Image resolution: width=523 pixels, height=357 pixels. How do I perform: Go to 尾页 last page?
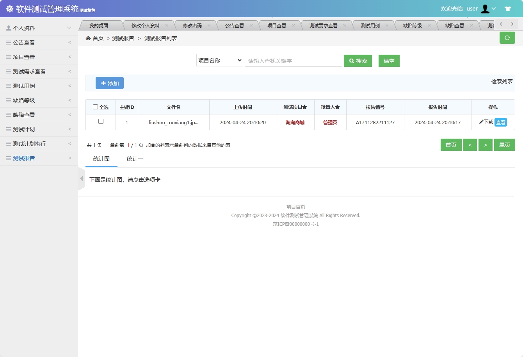tap(504, 145)
